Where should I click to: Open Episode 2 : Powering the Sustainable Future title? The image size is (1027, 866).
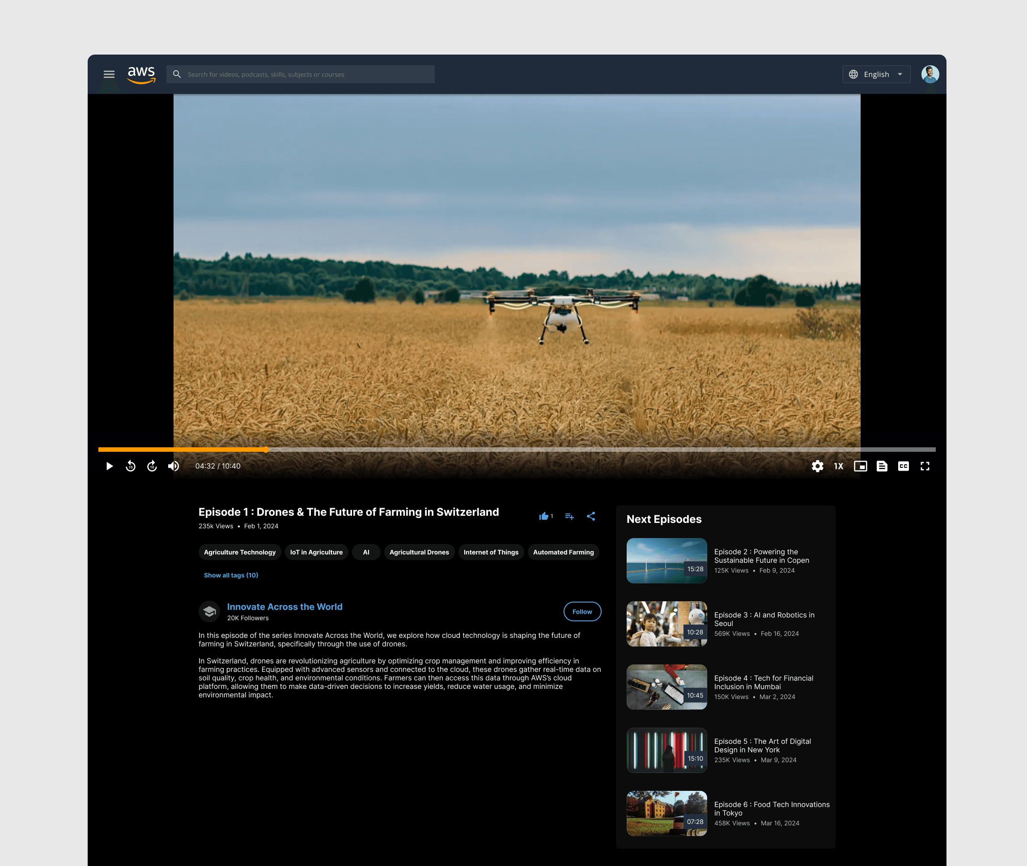click(x=761, y=556)
